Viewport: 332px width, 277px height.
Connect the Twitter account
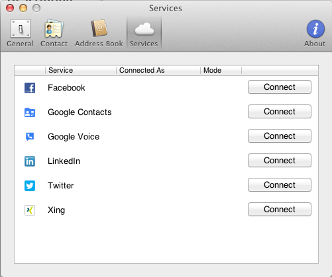pyautogui.click(x=280, y=185)
